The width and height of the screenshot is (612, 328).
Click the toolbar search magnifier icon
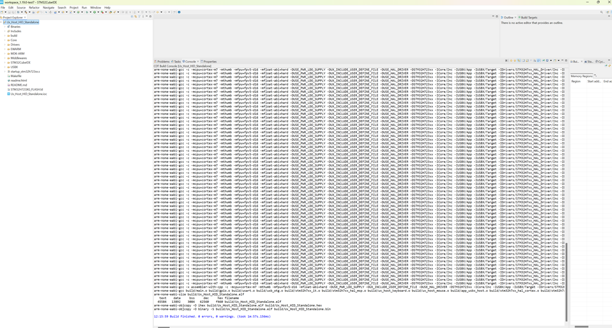(x=602, y=12)
